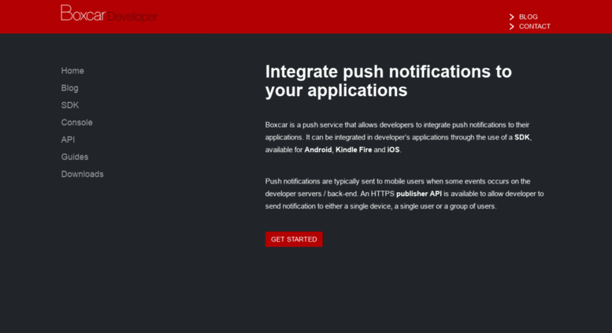The image size is (612, 333).
Task: Click the GET STARTED button
Action: [x=294, y=239]
